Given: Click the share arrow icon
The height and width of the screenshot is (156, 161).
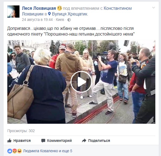Looking at the screenshot, I should 84,141.
